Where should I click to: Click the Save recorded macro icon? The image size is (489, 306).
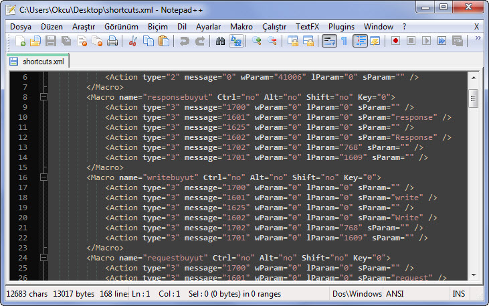point(457,41)
